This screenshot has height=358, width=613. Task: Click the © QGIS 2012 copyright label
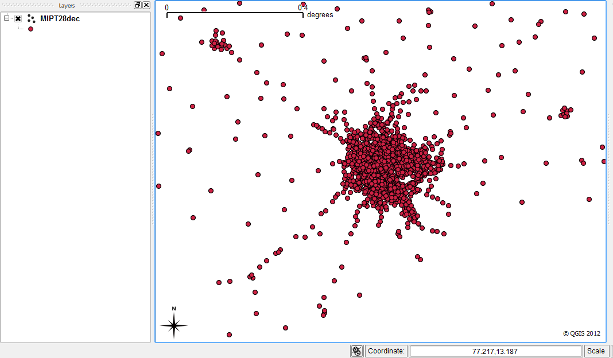[581, 333]
